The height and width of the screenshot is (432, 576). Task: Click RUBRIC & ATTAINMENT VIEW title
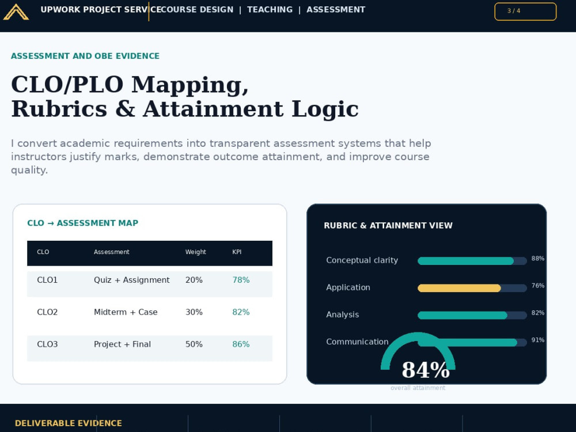pos(388,226)
